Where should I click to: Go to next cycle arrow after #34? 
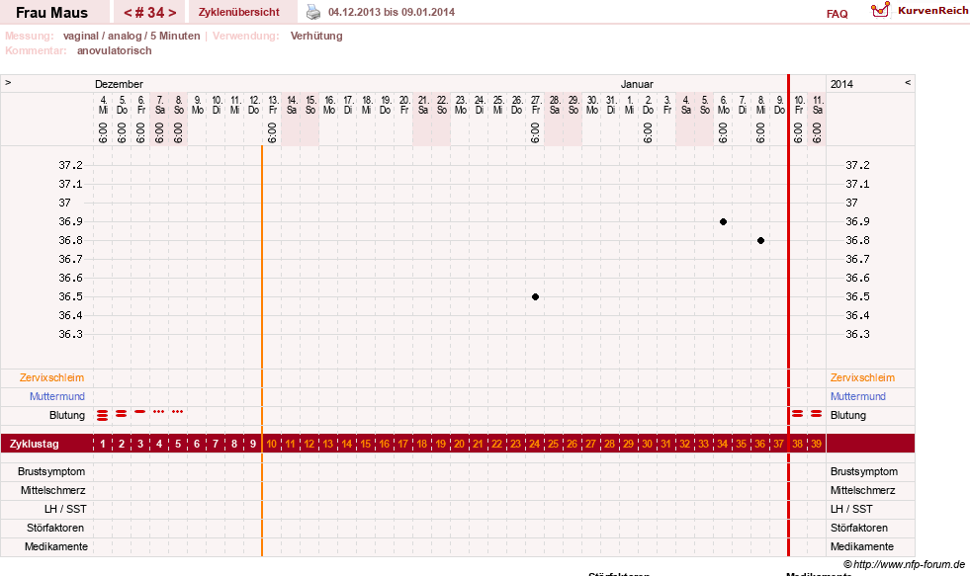pyautogui.click(x=172, y=13)
